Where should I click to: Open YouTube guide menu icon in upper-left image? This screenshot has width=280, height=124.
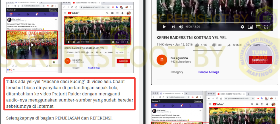click(x=65, y=13)
